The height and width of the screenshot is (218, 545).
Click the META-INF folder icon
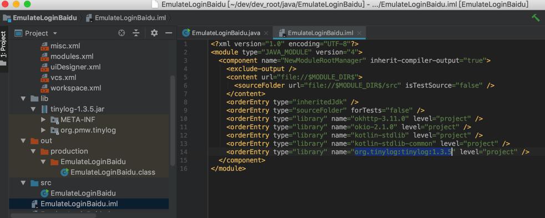54,120
